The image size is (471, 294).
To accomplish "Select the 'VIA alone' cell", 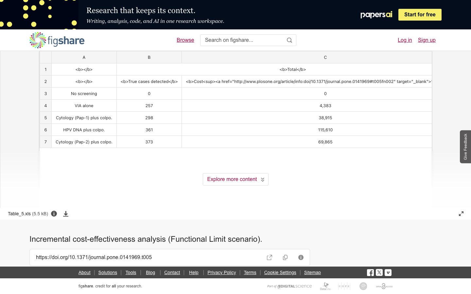I will click(84, 106).
